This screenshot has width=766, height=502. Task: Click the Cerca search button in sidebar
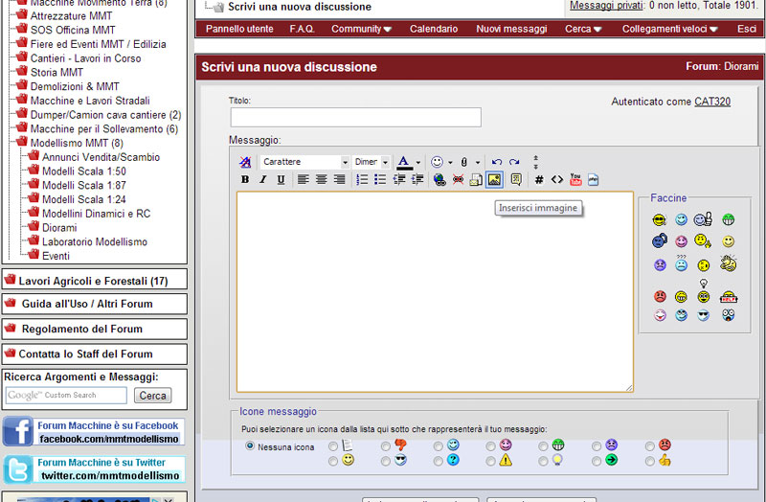152,396
